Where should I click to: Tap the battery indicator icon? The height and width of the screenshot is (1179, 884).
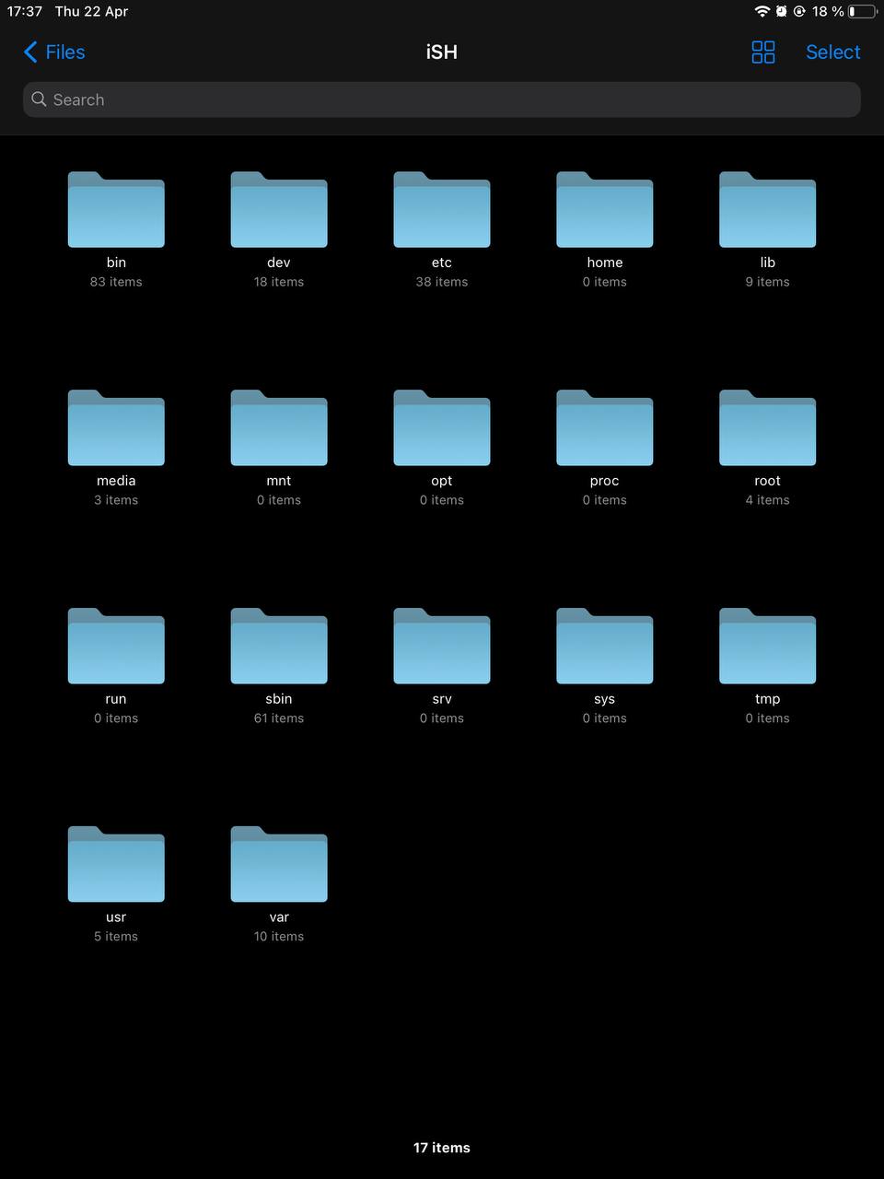pos(863,11)
